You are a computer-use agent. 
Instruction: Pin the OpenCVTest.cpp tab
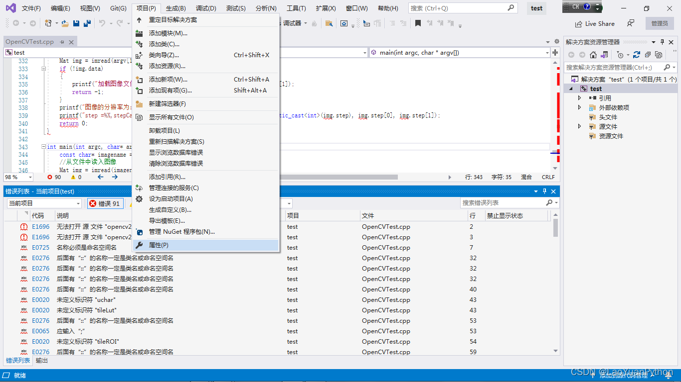(x=62, y=42)
